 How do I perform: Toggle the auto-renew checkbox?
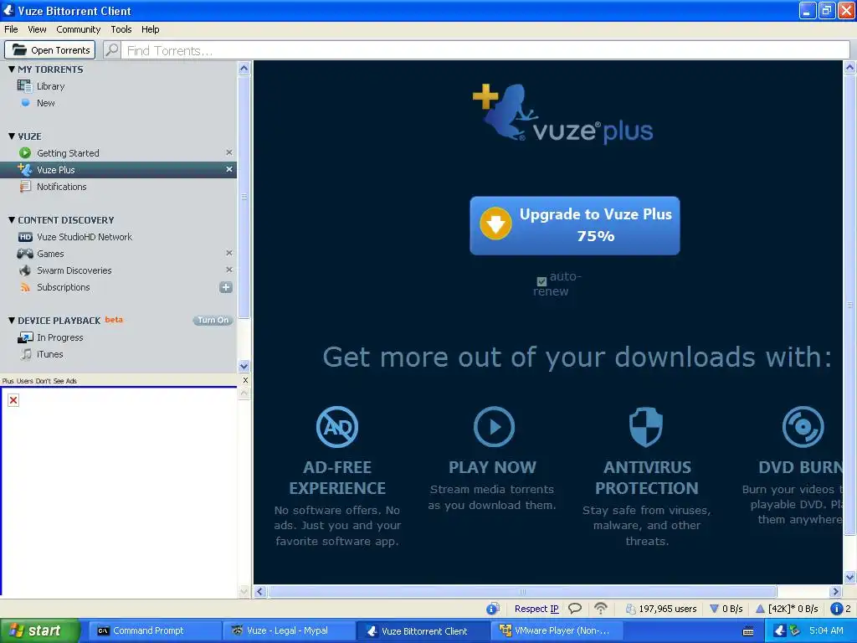tap(541, 281)
